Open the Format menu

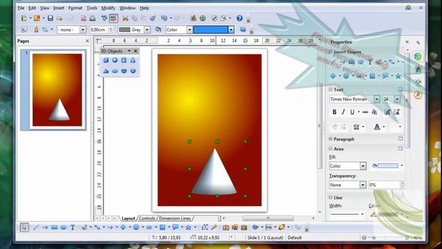[x=75, y=8]
